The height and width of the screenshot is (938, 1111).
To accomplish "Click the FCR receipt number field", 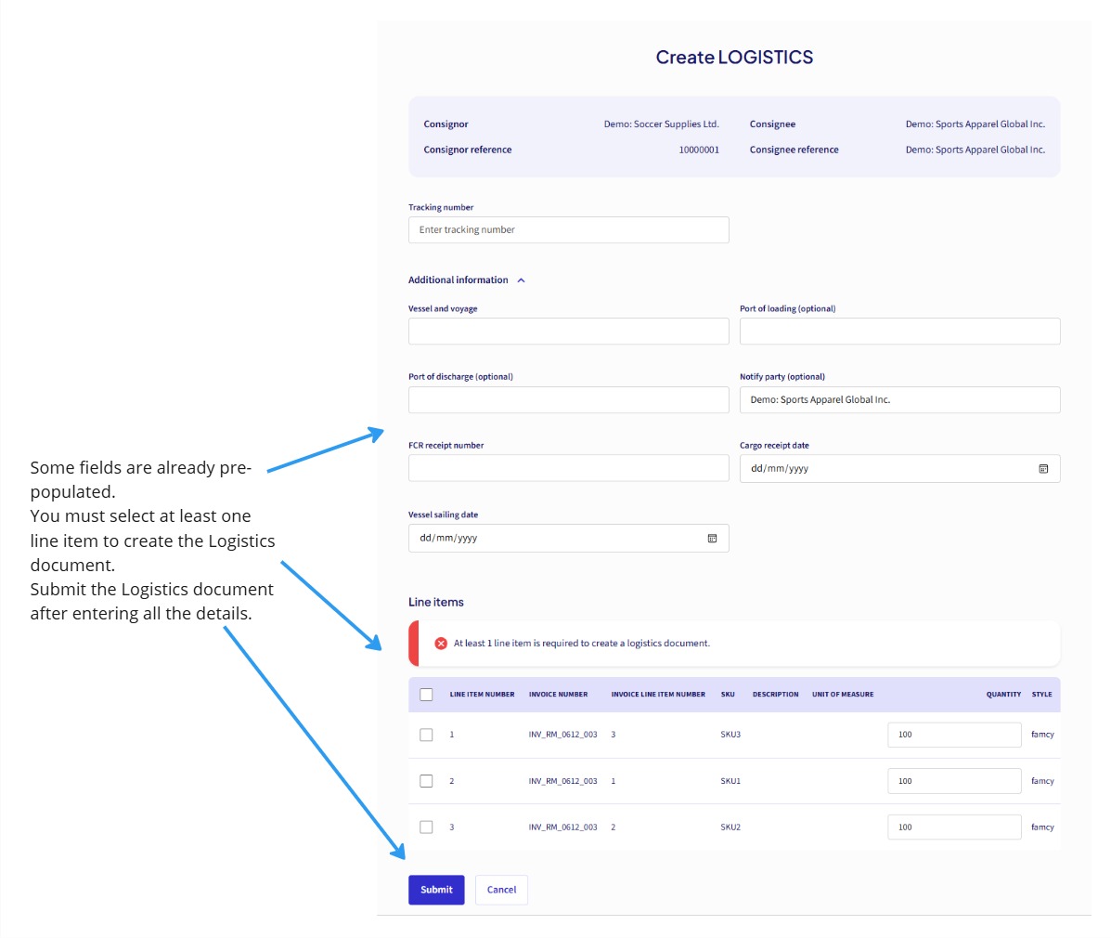I will [568, 468].
